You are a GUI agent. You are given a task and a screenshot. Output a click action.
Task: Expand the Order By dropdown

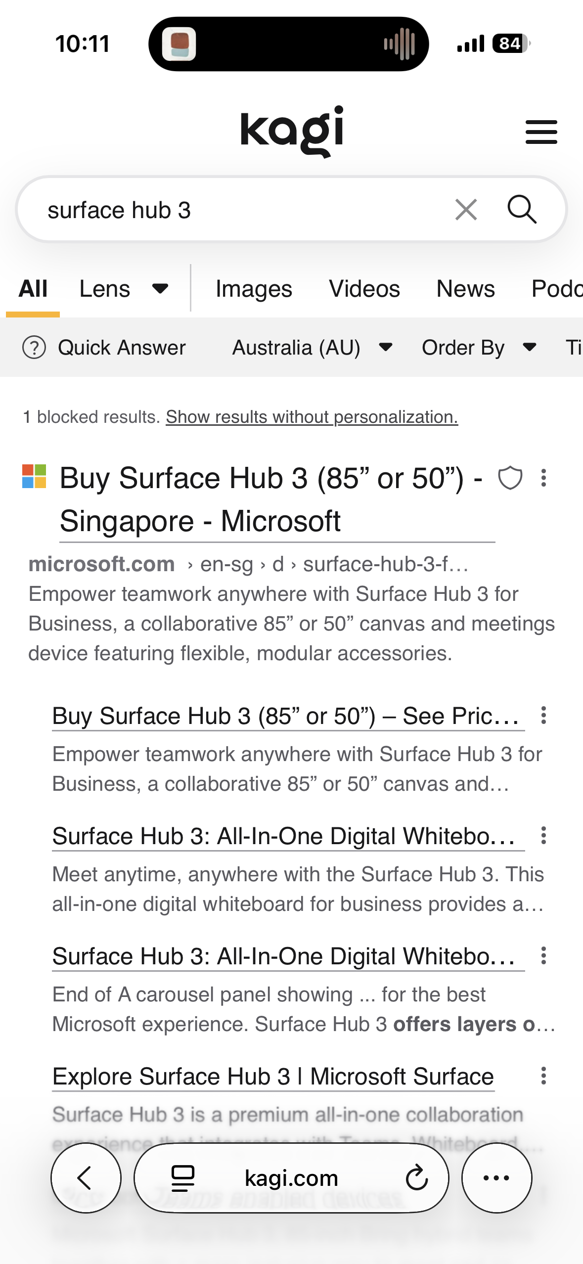tap(479, 347)
